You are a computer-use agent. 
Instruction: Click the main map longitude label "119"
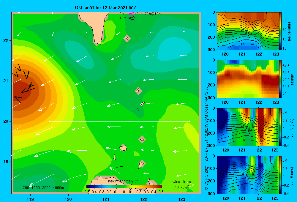(30, 199)
